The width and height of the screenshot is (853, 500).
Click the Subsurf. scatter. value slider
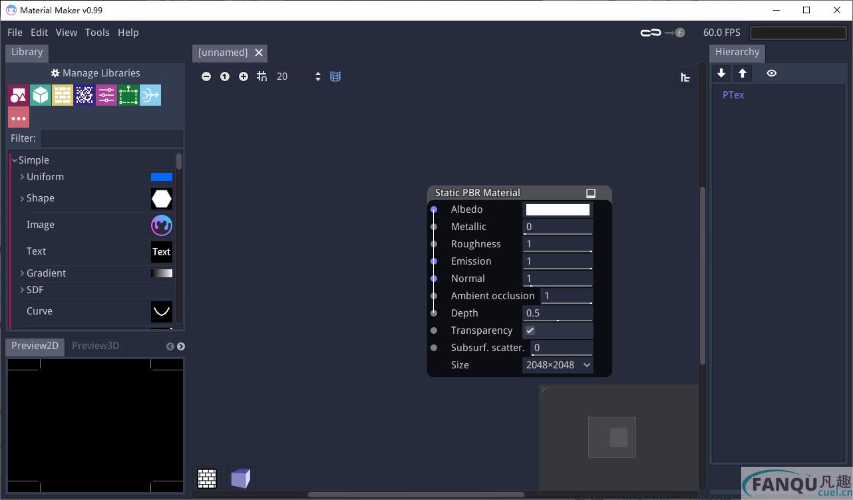(x=562, y=348)
